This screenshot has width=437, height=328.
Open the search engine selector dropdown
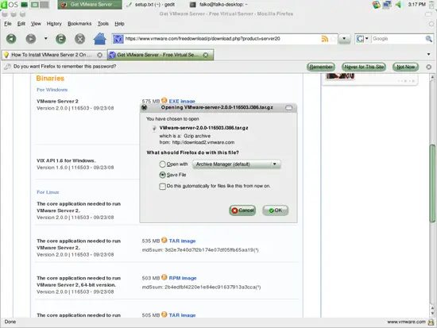tap(362, 39)
